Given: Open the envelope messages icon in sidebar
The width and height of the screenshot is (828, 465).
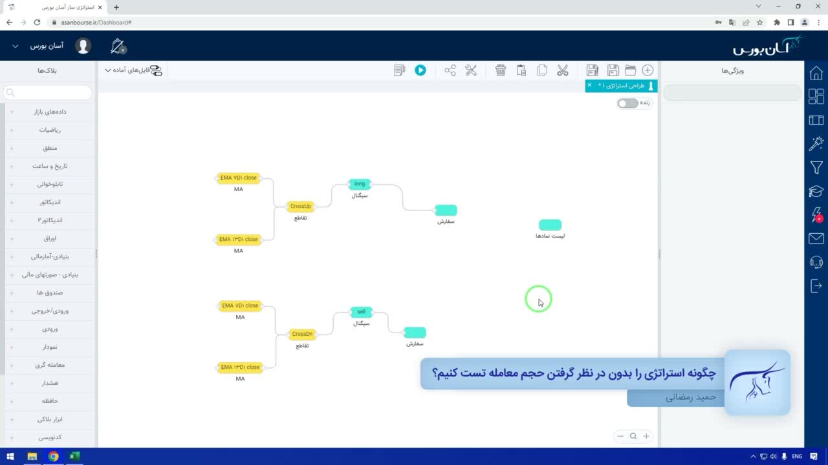Looking at the screenshot, I should tap(816, 239).
